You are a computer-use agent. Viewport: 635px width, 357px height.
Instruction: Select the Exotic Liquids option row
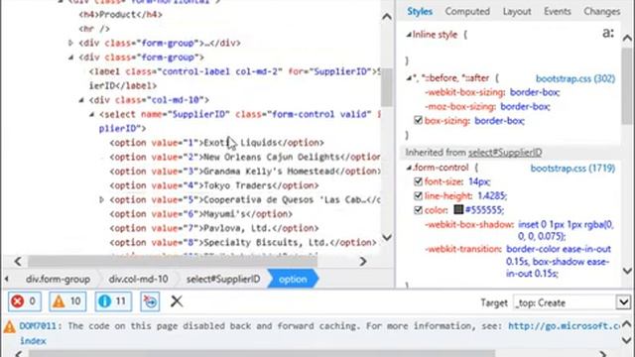click(216, 143)
